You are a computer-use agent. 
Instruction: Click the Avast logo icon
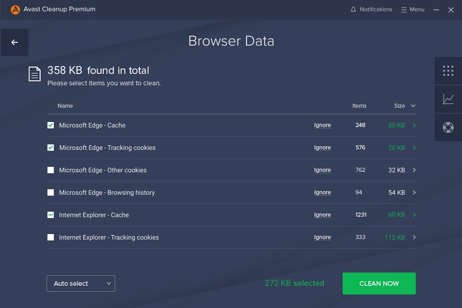pyautogui.click(x=15, y=10)
